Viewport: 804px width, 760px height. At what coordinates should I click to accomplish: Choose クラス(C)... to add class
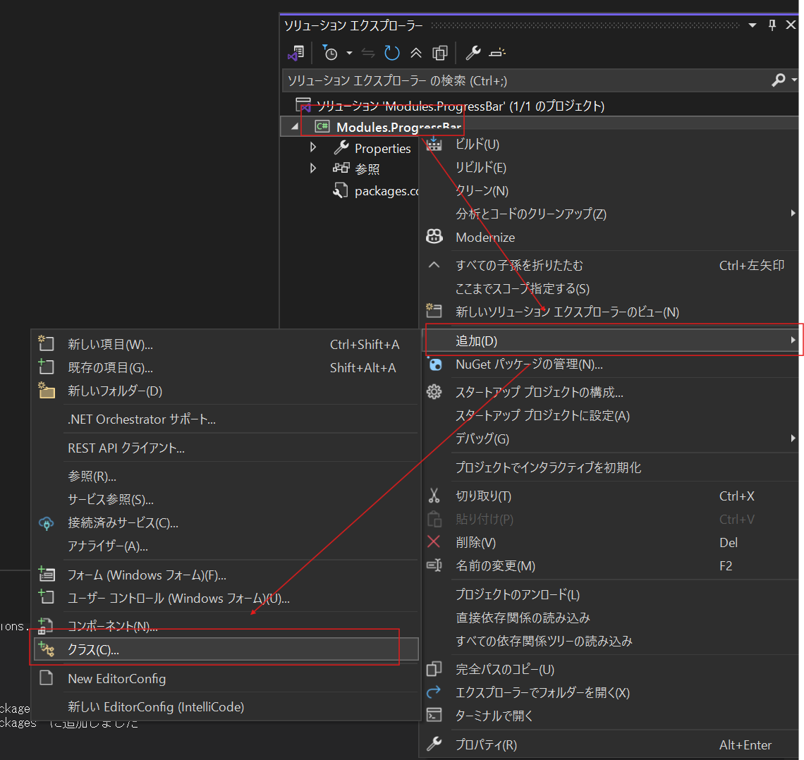226,649
